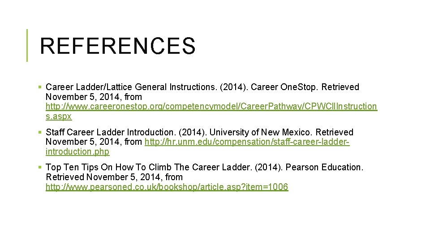
Task: Select the bullet marker before Staff Career Ladder
Action: (x=40, y=132)
